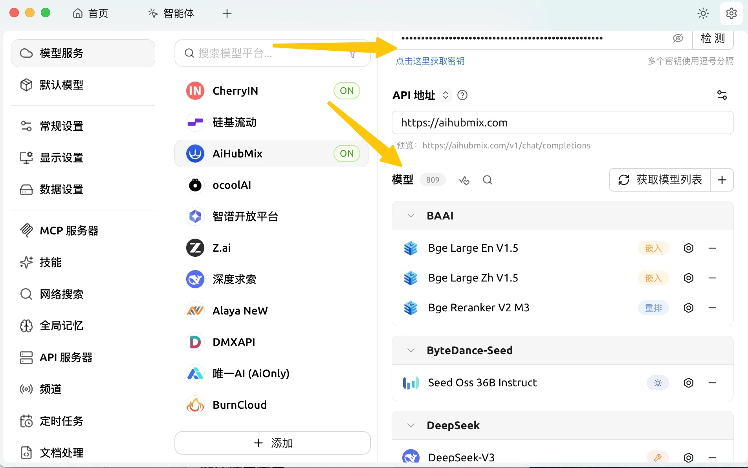Viewport: 748px width, 468px height.
Task: Collapse the DeepSeek model group
Action: [411, 425]
